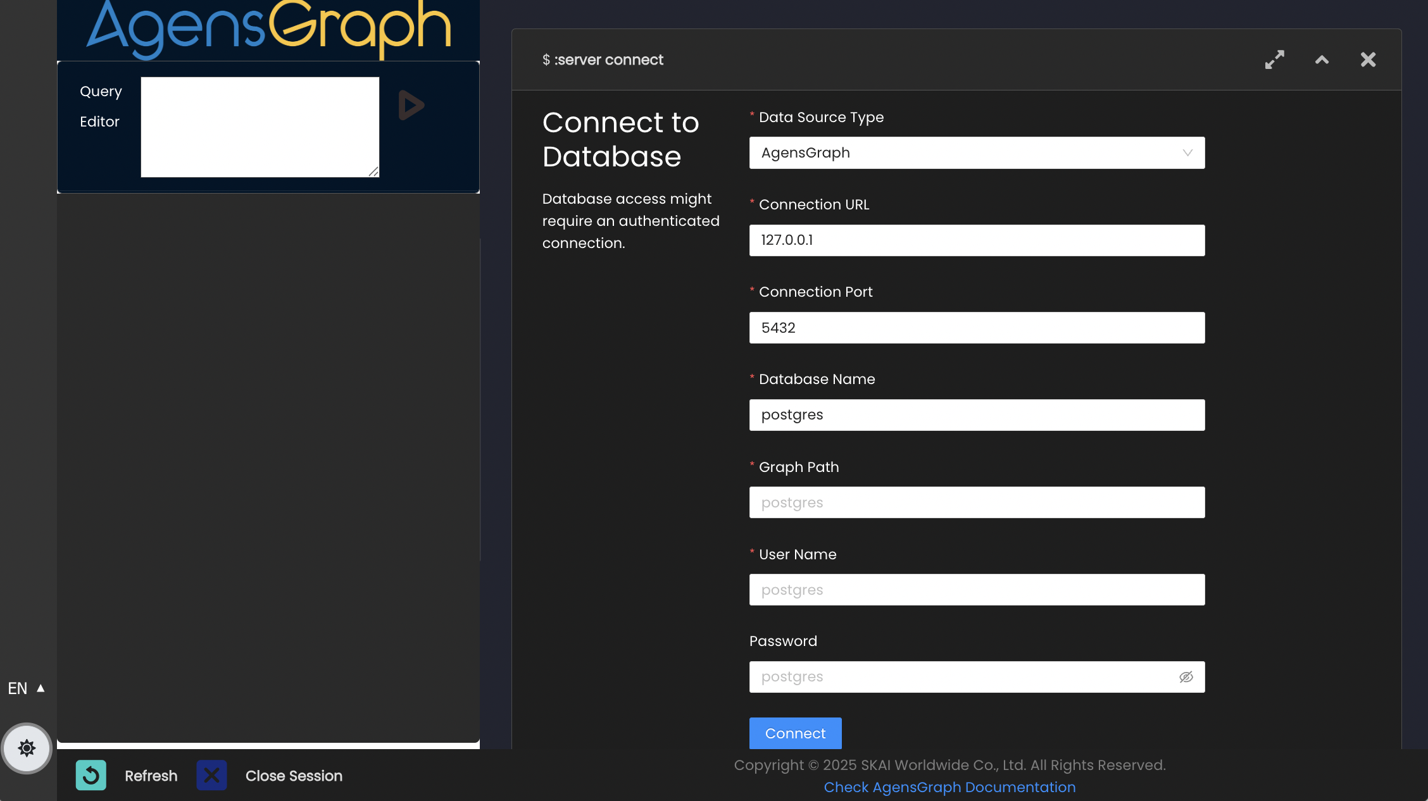This screenshot has height=801, width=1428.
Task: Expand the server connect frame to fullscreen
Action: click(x=1275, y=59)
